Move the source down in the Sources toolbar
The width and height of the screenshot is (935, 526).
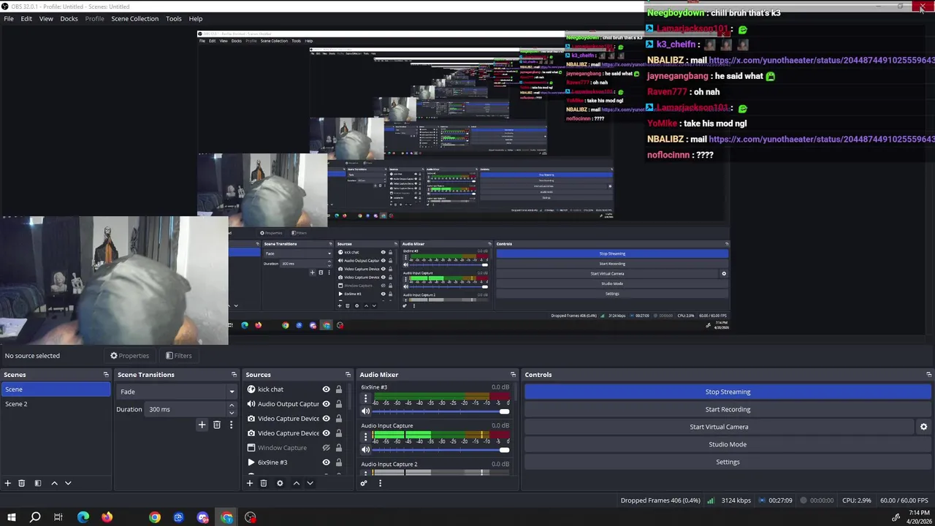click(310, 483)
